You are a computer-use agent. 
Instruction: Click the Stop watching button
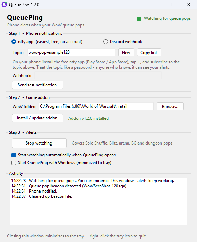39,143
